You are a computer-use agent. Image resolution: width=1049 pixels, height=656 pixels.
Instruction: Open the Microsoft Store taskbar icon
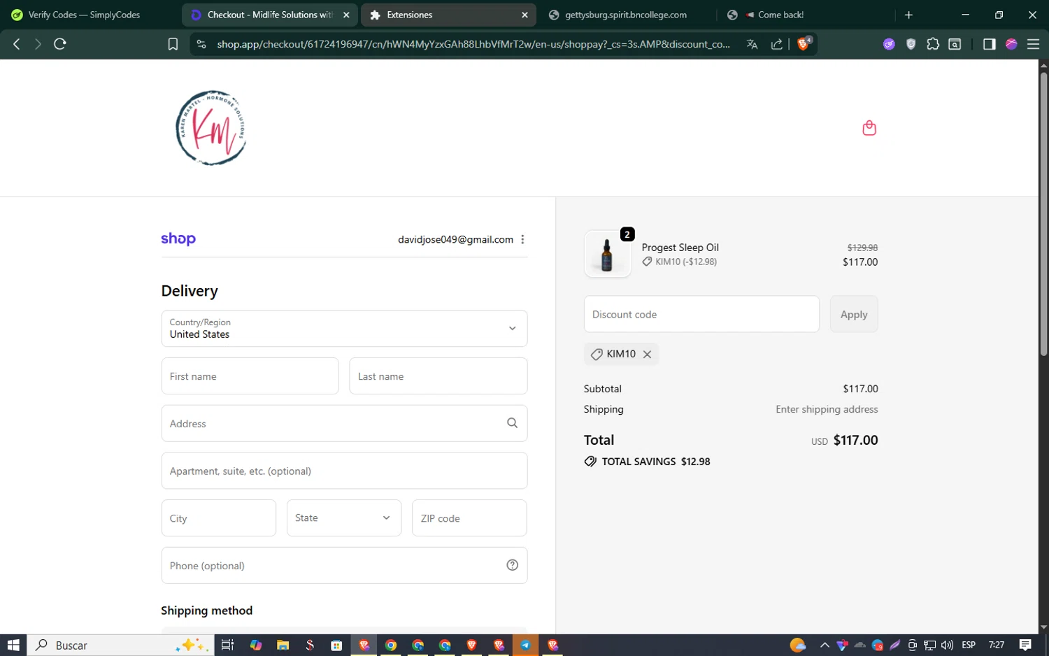click(x=336, y=645)
